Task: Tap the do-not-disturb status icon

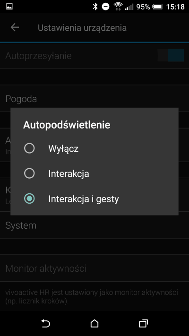Action: (x=105, y=7)
